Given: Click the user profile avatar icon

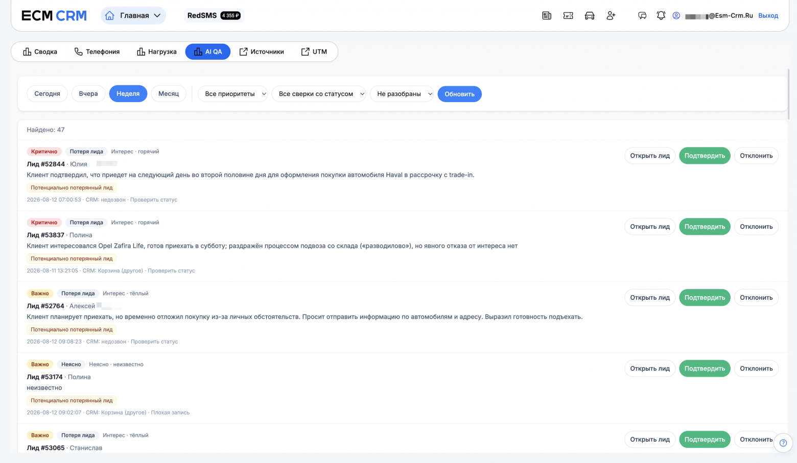Looking at the screenshot, I should pyautogui.click(x=676, y=16).
